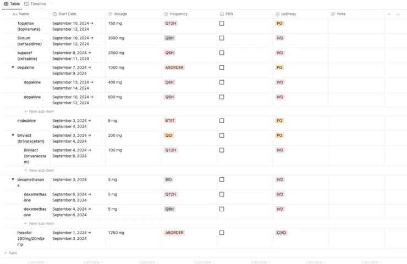Screen dimensions: 407x264
Task: Add a new property column with plus icon
Action: click(389, 14)
